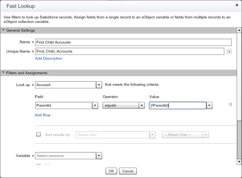Click the Add Description link
The image size is (242, 178).
[x=49, y=58]
